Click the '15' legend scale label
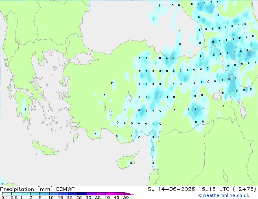The width and height of the screenshot is (258, 199). pyautogui.click(x=60, y=197)
